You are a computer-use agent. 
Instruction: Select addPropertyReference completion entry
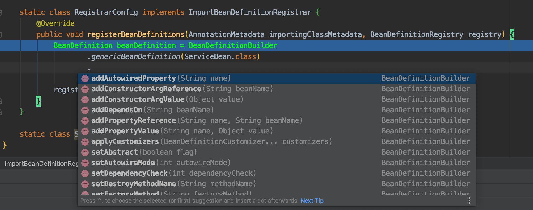(134, 121)
